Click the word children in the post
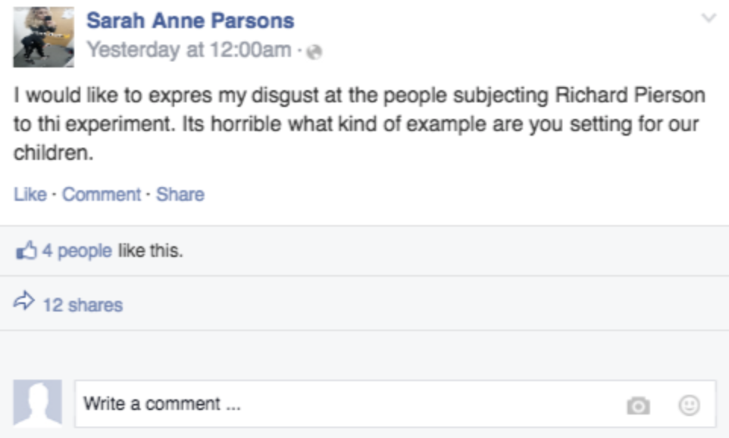Image resolution: width=729 pixels, height=438 pixels. click(54, 152)
